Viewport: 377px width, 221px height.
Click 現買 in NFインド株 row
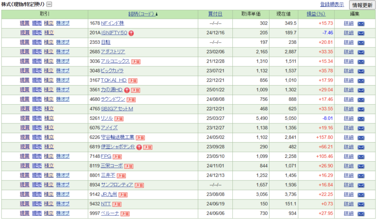tap(25, 23)
